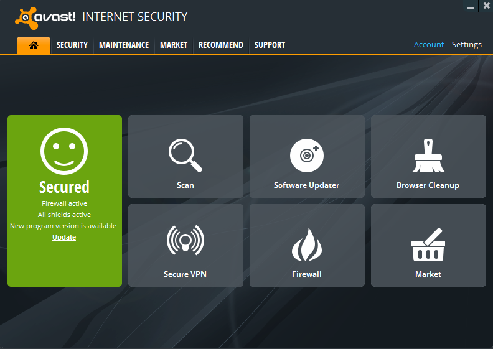Screen dimensions: 493x349
Task: Open the Home tab with house icon
Action: [34, 45]
